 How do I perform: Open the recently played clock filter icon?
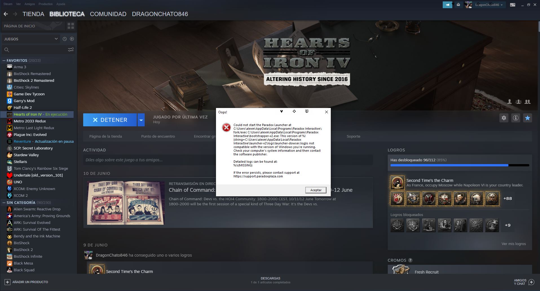point(65,39)
